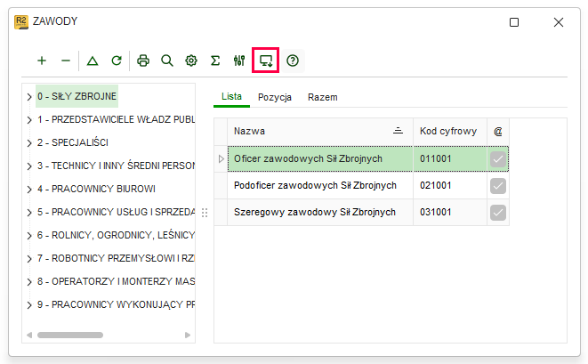Toggle checkbox for Podoficer zawodowych Sił Zbrojnych
Viewport: 588px width, 364px height.
pyautogui.click(x=498, y=186)
